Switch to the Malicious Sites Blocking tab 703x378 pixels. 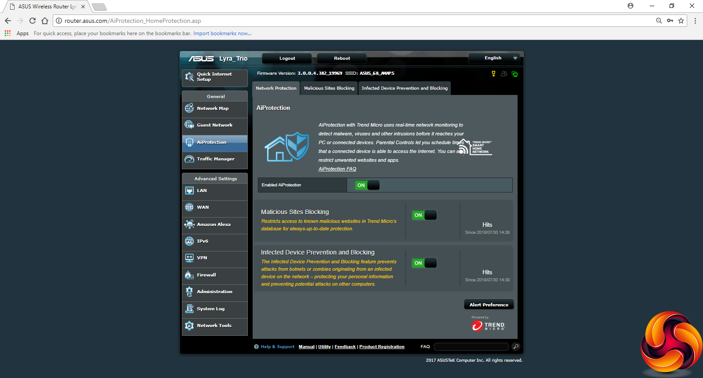pyautogui.click(x=329, y=88)
